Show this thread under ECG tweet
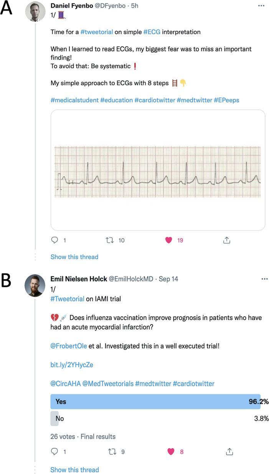The image size is (269, 474). coord(74,257)
